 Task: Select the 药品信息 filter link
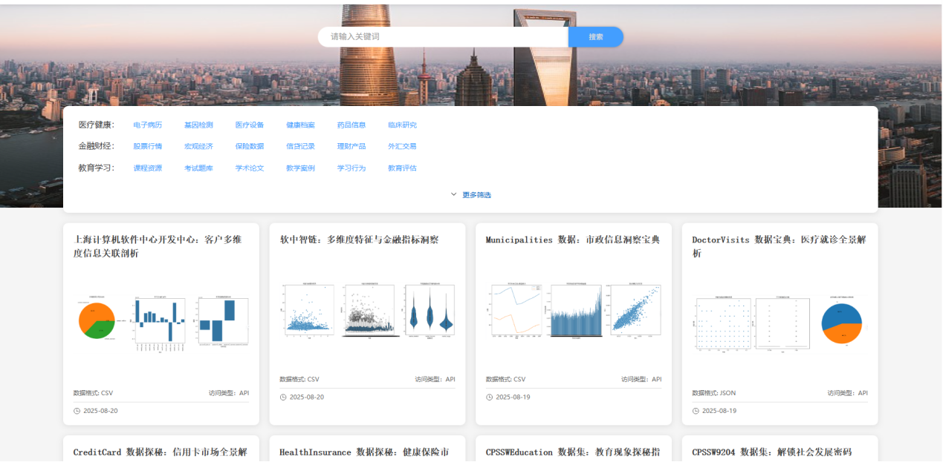[x=351, y=125]
